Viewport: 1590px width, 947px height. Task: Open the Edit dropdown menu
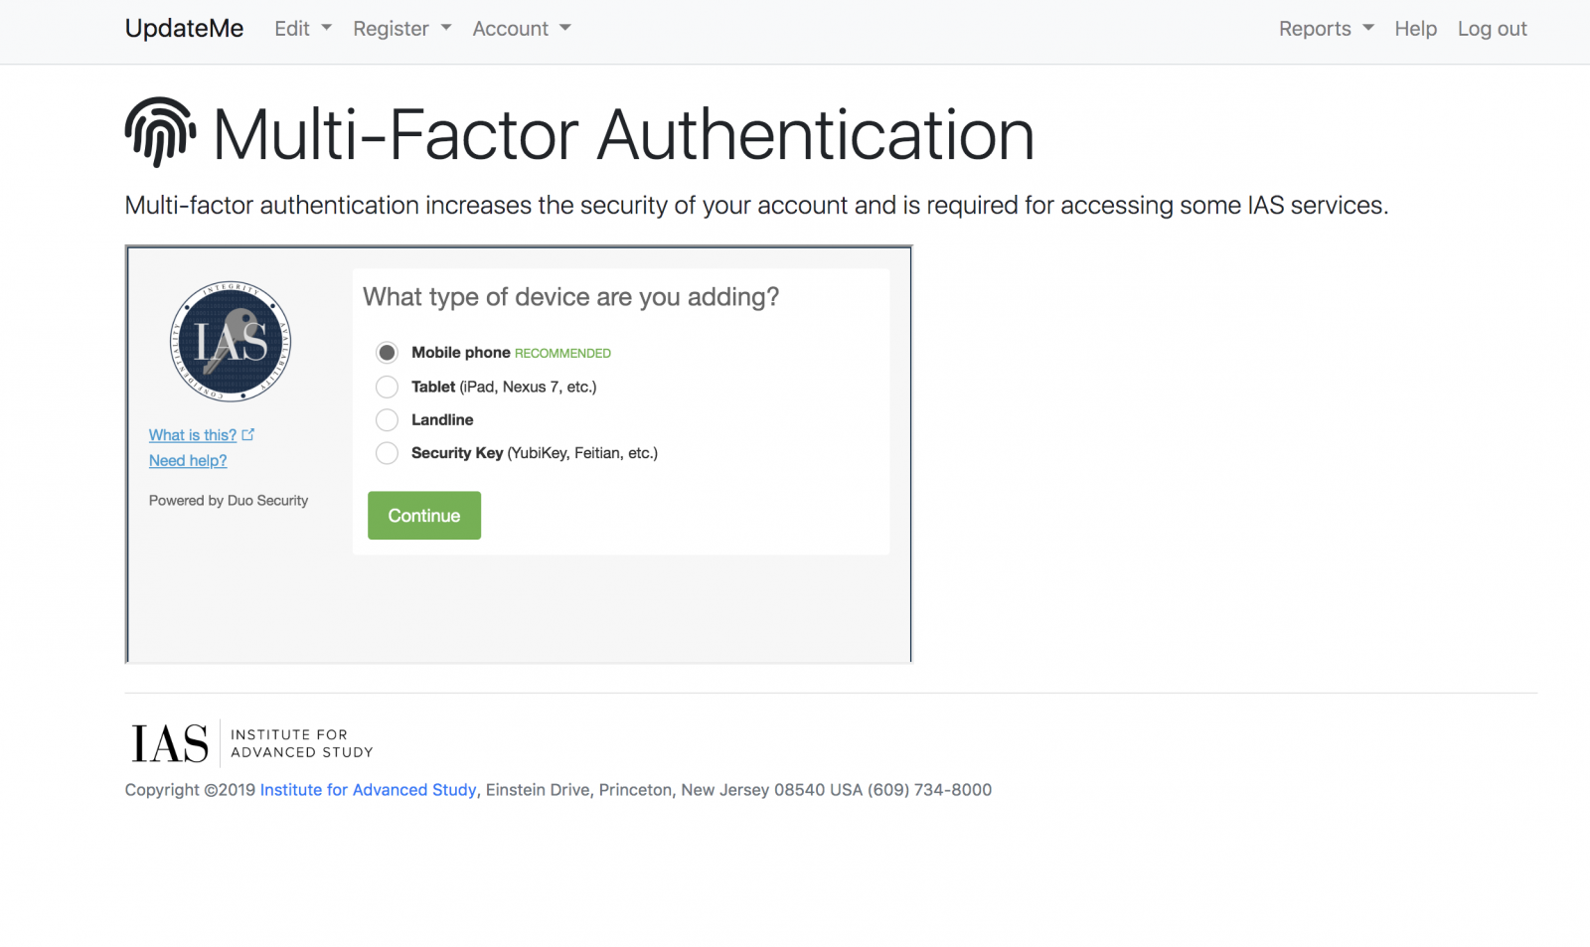click(302, 29)
